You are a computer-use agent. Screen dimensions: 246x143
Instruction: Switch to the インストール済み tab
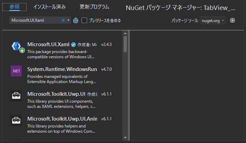pos(49,7)
